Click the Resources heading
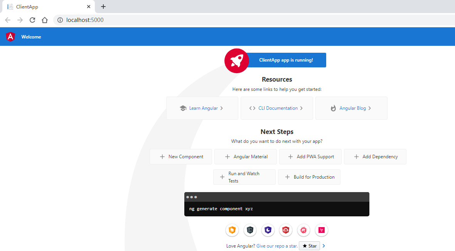The height and width of the screenshot is (251, 455). 277,79
